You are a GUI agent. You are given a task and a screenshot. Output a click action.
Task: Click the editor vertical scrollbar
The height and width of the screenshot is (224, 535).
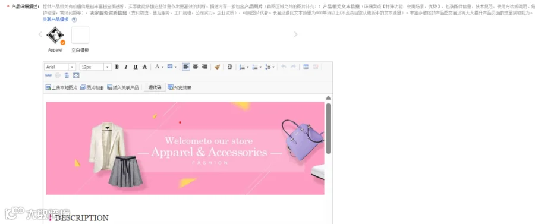tap(328, 128)
